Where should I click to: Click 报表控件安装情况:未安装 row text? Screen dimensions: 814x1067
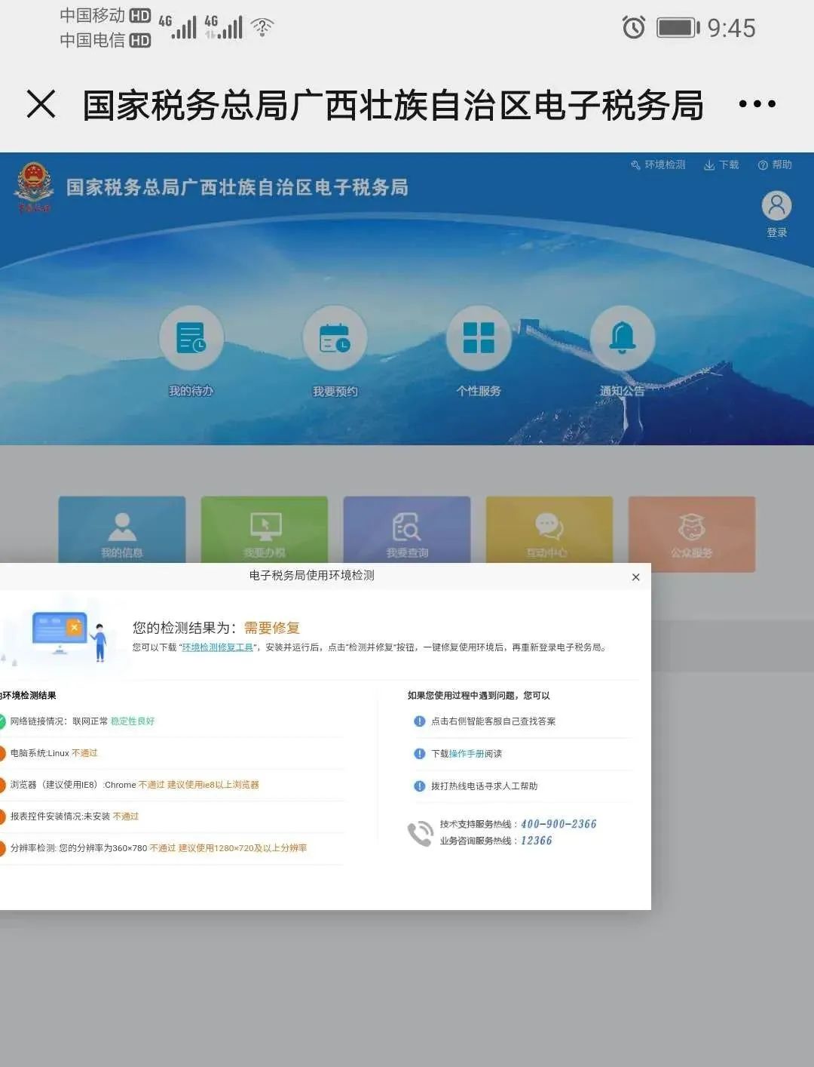(x=60, y=816)
